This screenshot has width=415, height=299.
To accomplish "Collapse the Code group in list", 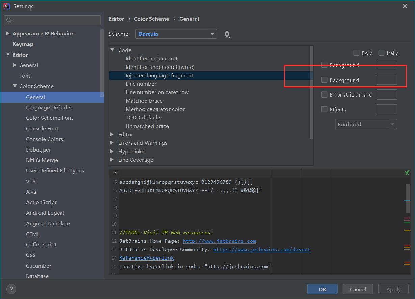I will point(112,50).
